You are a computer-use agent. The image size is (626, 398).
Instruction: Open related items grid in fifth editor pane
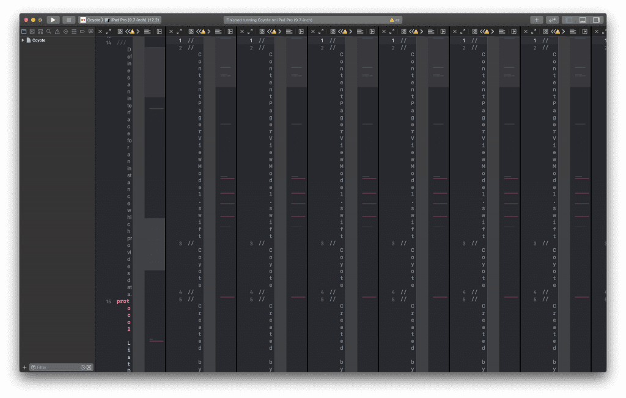(x=403, y=32)
